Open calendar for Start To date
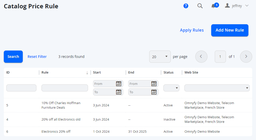Screen dimensions: 256x140 tap(119, 92)
